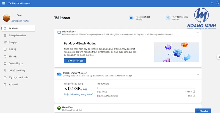The image size is (220, 113).
Task: Click the location pin icon for Sổ địa chỉ
Action: point(5,84)
